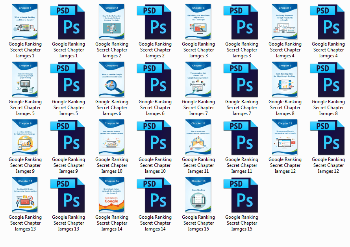Open the Chapter 3 WordPress blog image thumbnail
This screenshot has width=350, height=247.
[x=198, y=22]
